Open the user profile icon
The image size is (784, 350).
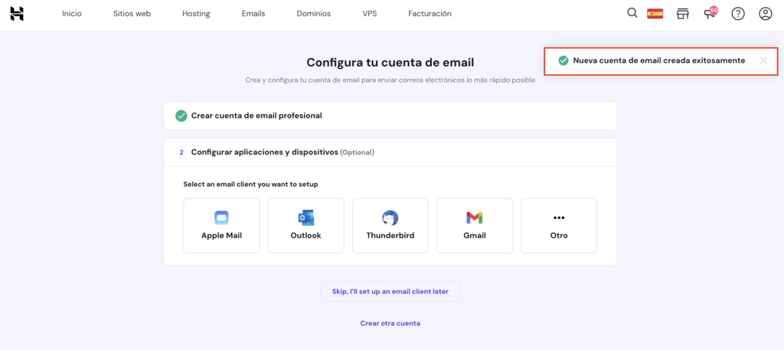click(766, 14)
